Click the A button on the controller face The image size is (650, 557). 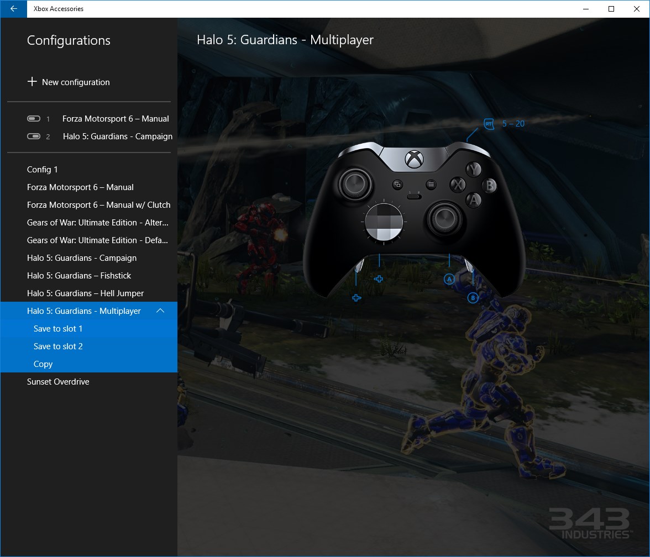(474, 200)
